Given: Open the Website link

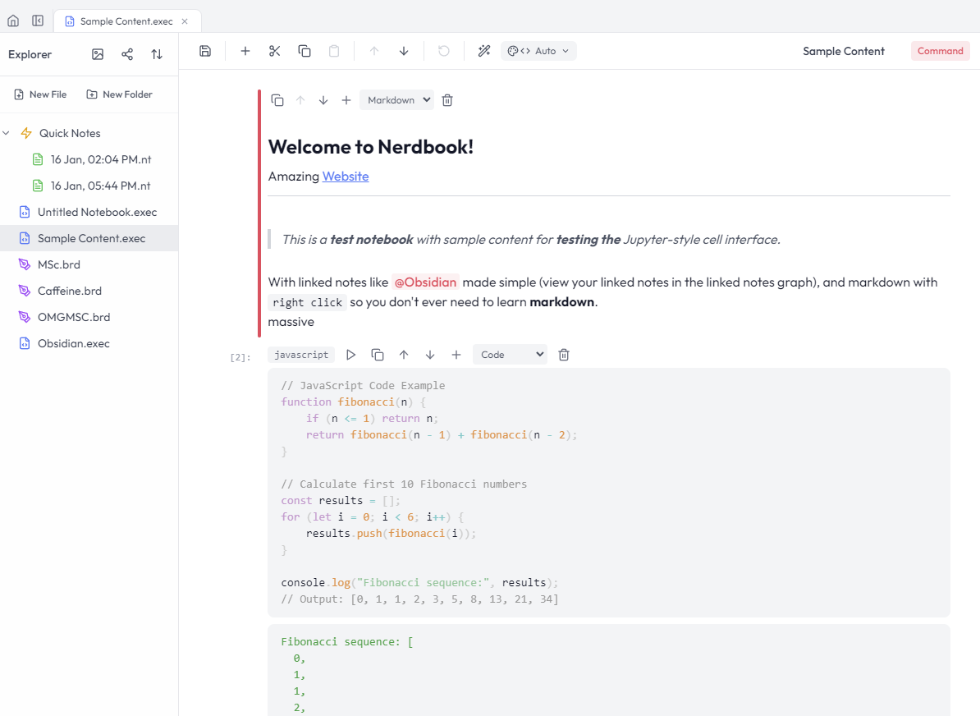Looking at the screenshot, I should (346, 177).
